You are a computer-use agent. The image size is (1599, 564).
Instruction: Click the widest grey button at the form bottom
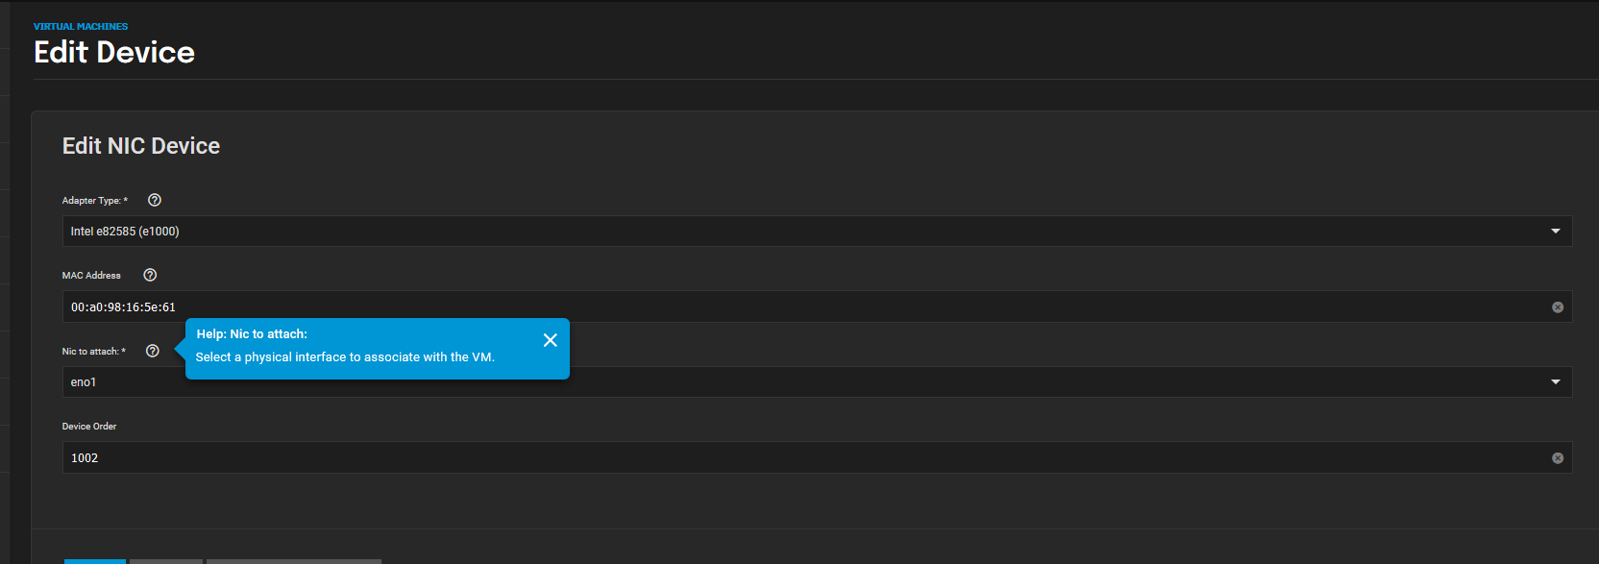294,561
